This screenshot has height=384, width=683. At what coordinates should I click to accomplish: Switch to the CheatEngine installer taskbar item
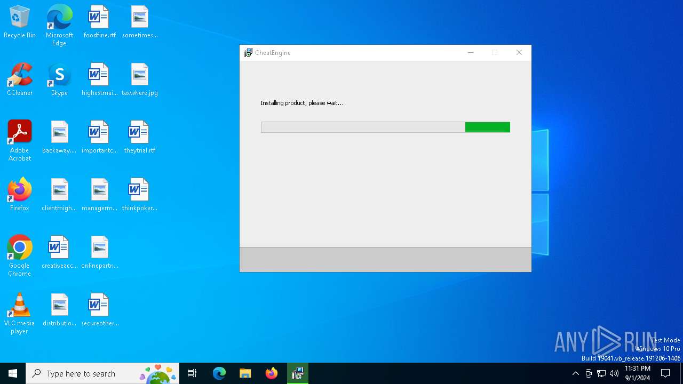tap(298, 373)
